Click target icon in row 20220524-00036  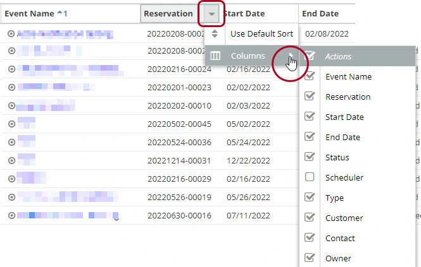coord(11,142)
